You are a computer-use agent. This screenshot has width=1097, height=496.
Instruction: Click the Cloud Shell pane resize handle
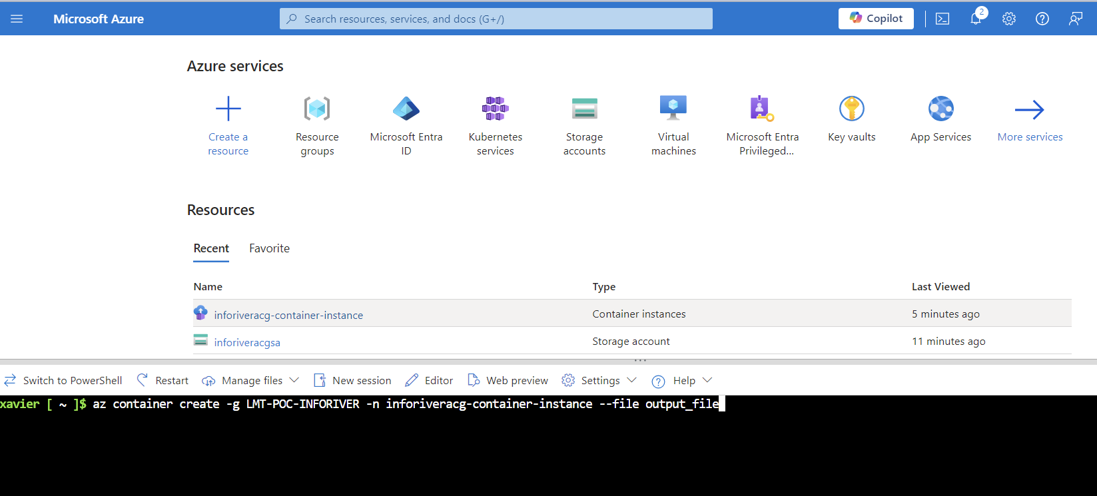640,360
